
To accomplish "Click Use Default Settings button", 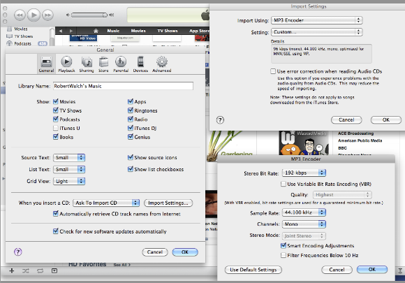I will coord(253,270).
